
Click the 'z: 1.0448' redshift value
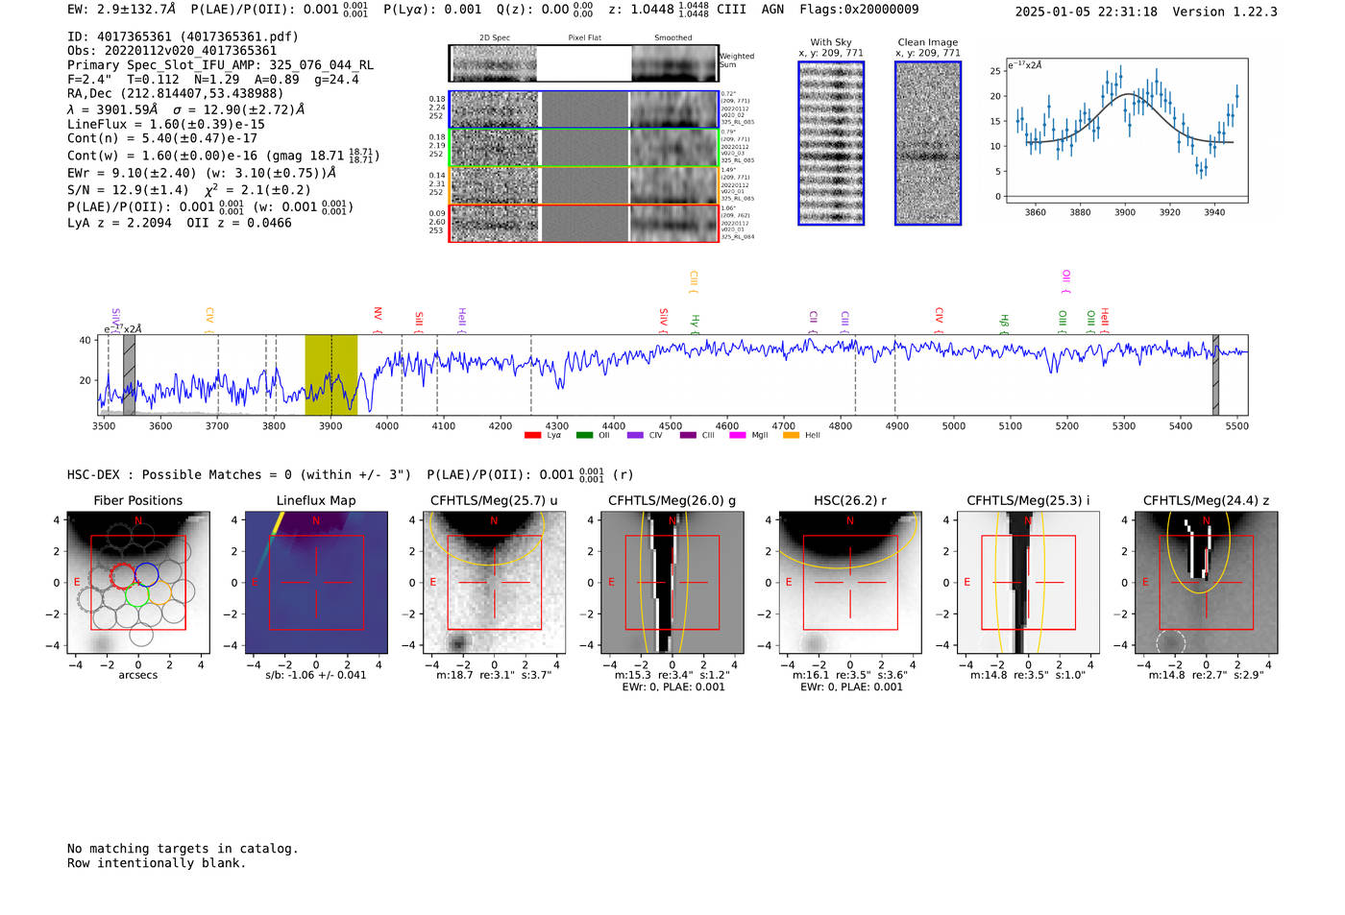pyautogui.click(x=642, y=10)
